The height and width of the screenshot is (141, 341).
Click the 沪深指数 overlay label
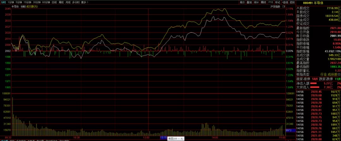(275, 7)
